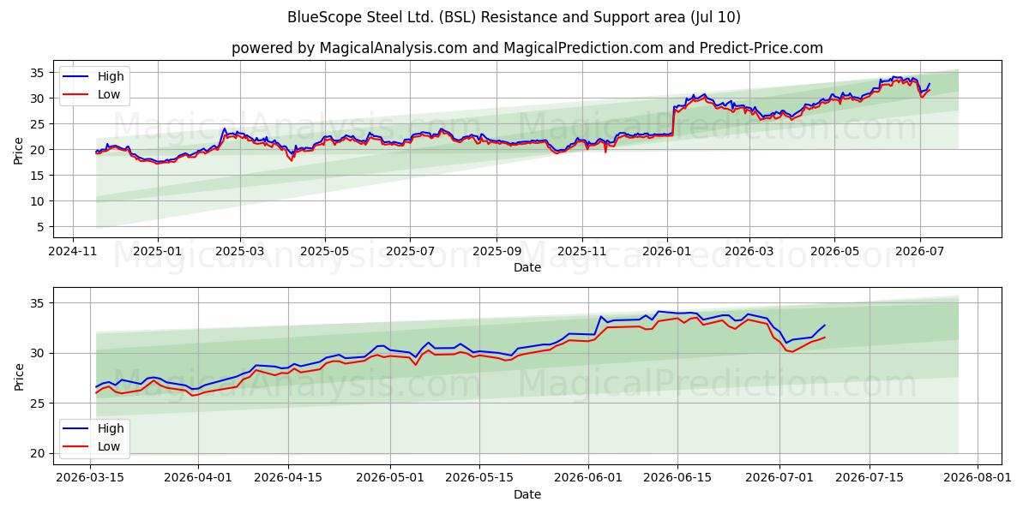Select the '2026-07-15' date tick label
1029x514 pixels.
pos(870,479)
